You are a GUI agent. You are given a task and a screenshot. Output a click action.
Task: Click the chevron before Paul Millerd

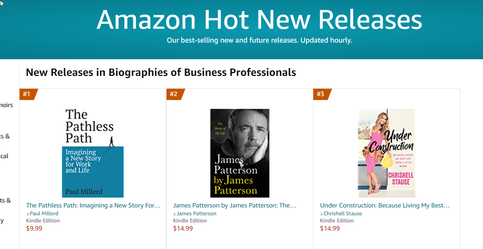(28, 214)
